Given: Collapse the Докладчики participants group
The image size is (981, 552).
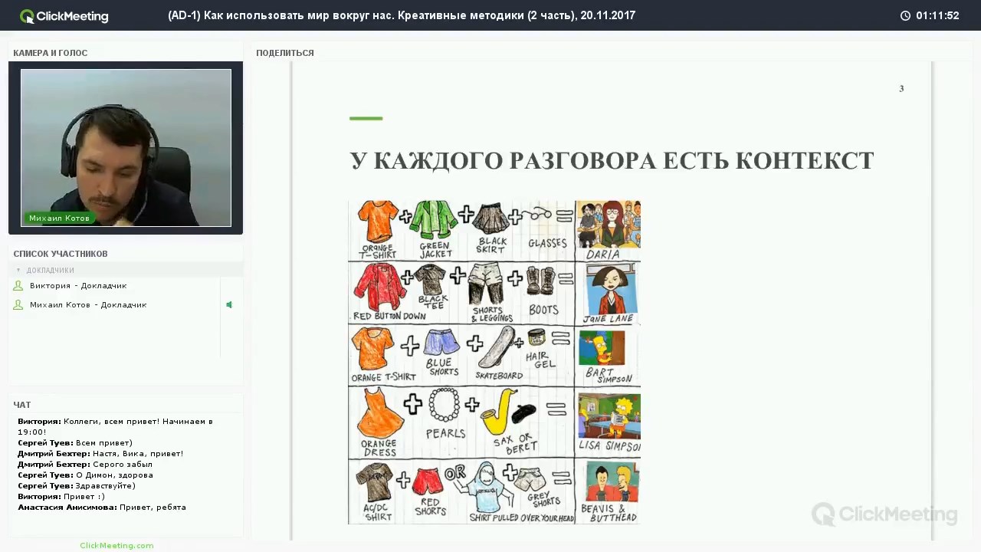Looking at the screenshot, I should point(18,271).
